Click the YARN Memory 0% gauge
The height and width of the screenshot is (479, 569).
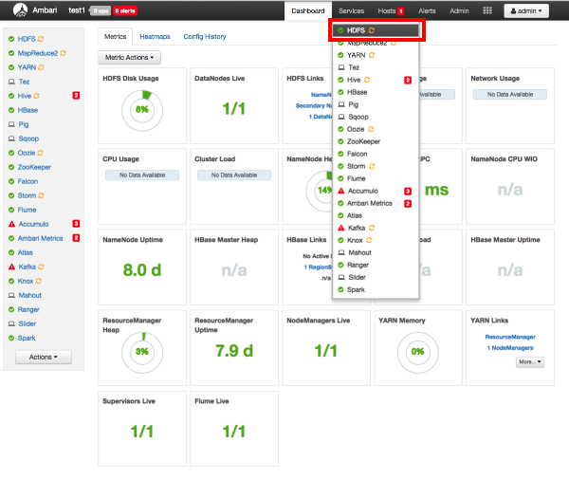click(418, 352)
